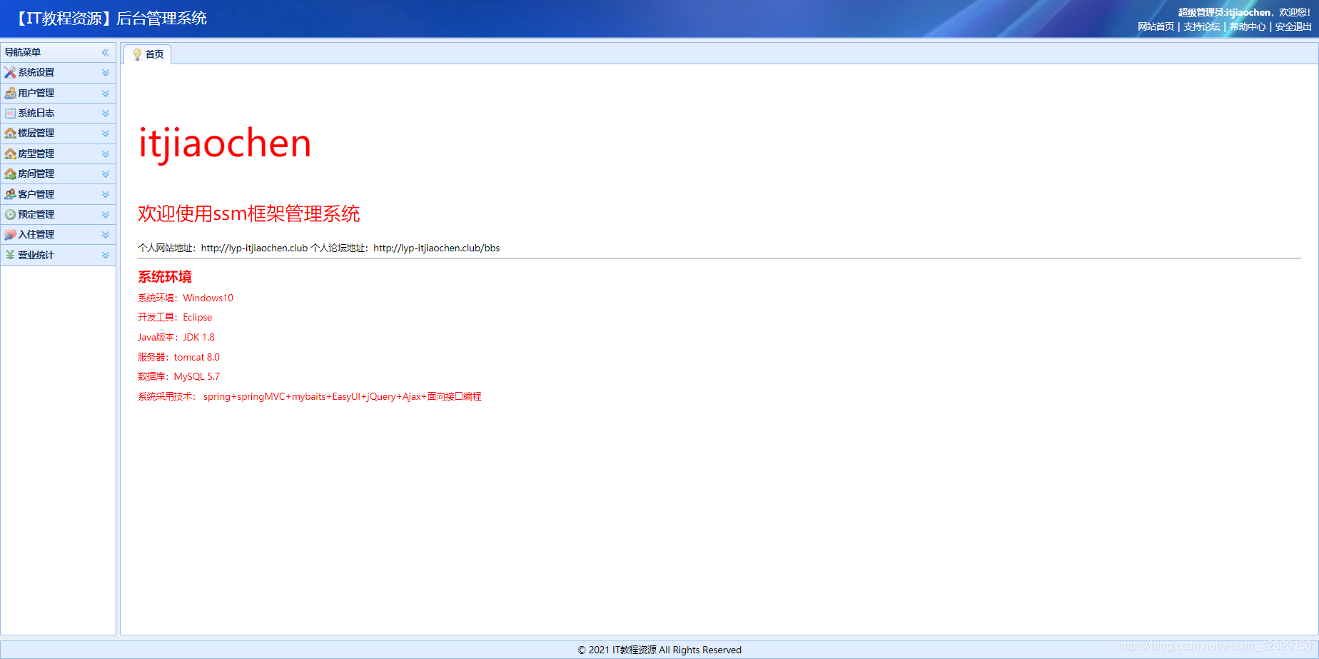Click the 超级管理员:itjiaochen welcome text
Viewport: 1319px width, 659px height.
point(1244,12)
